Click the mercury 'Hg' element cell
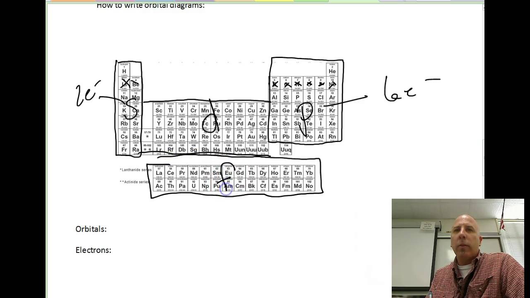 point(263,135)
